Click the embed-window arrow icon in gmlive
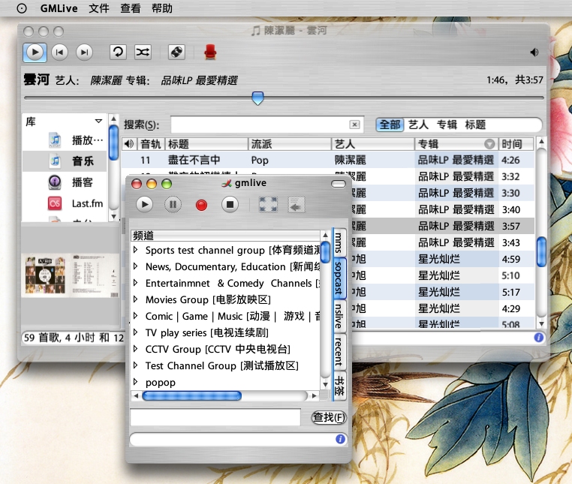 [297, 205]
